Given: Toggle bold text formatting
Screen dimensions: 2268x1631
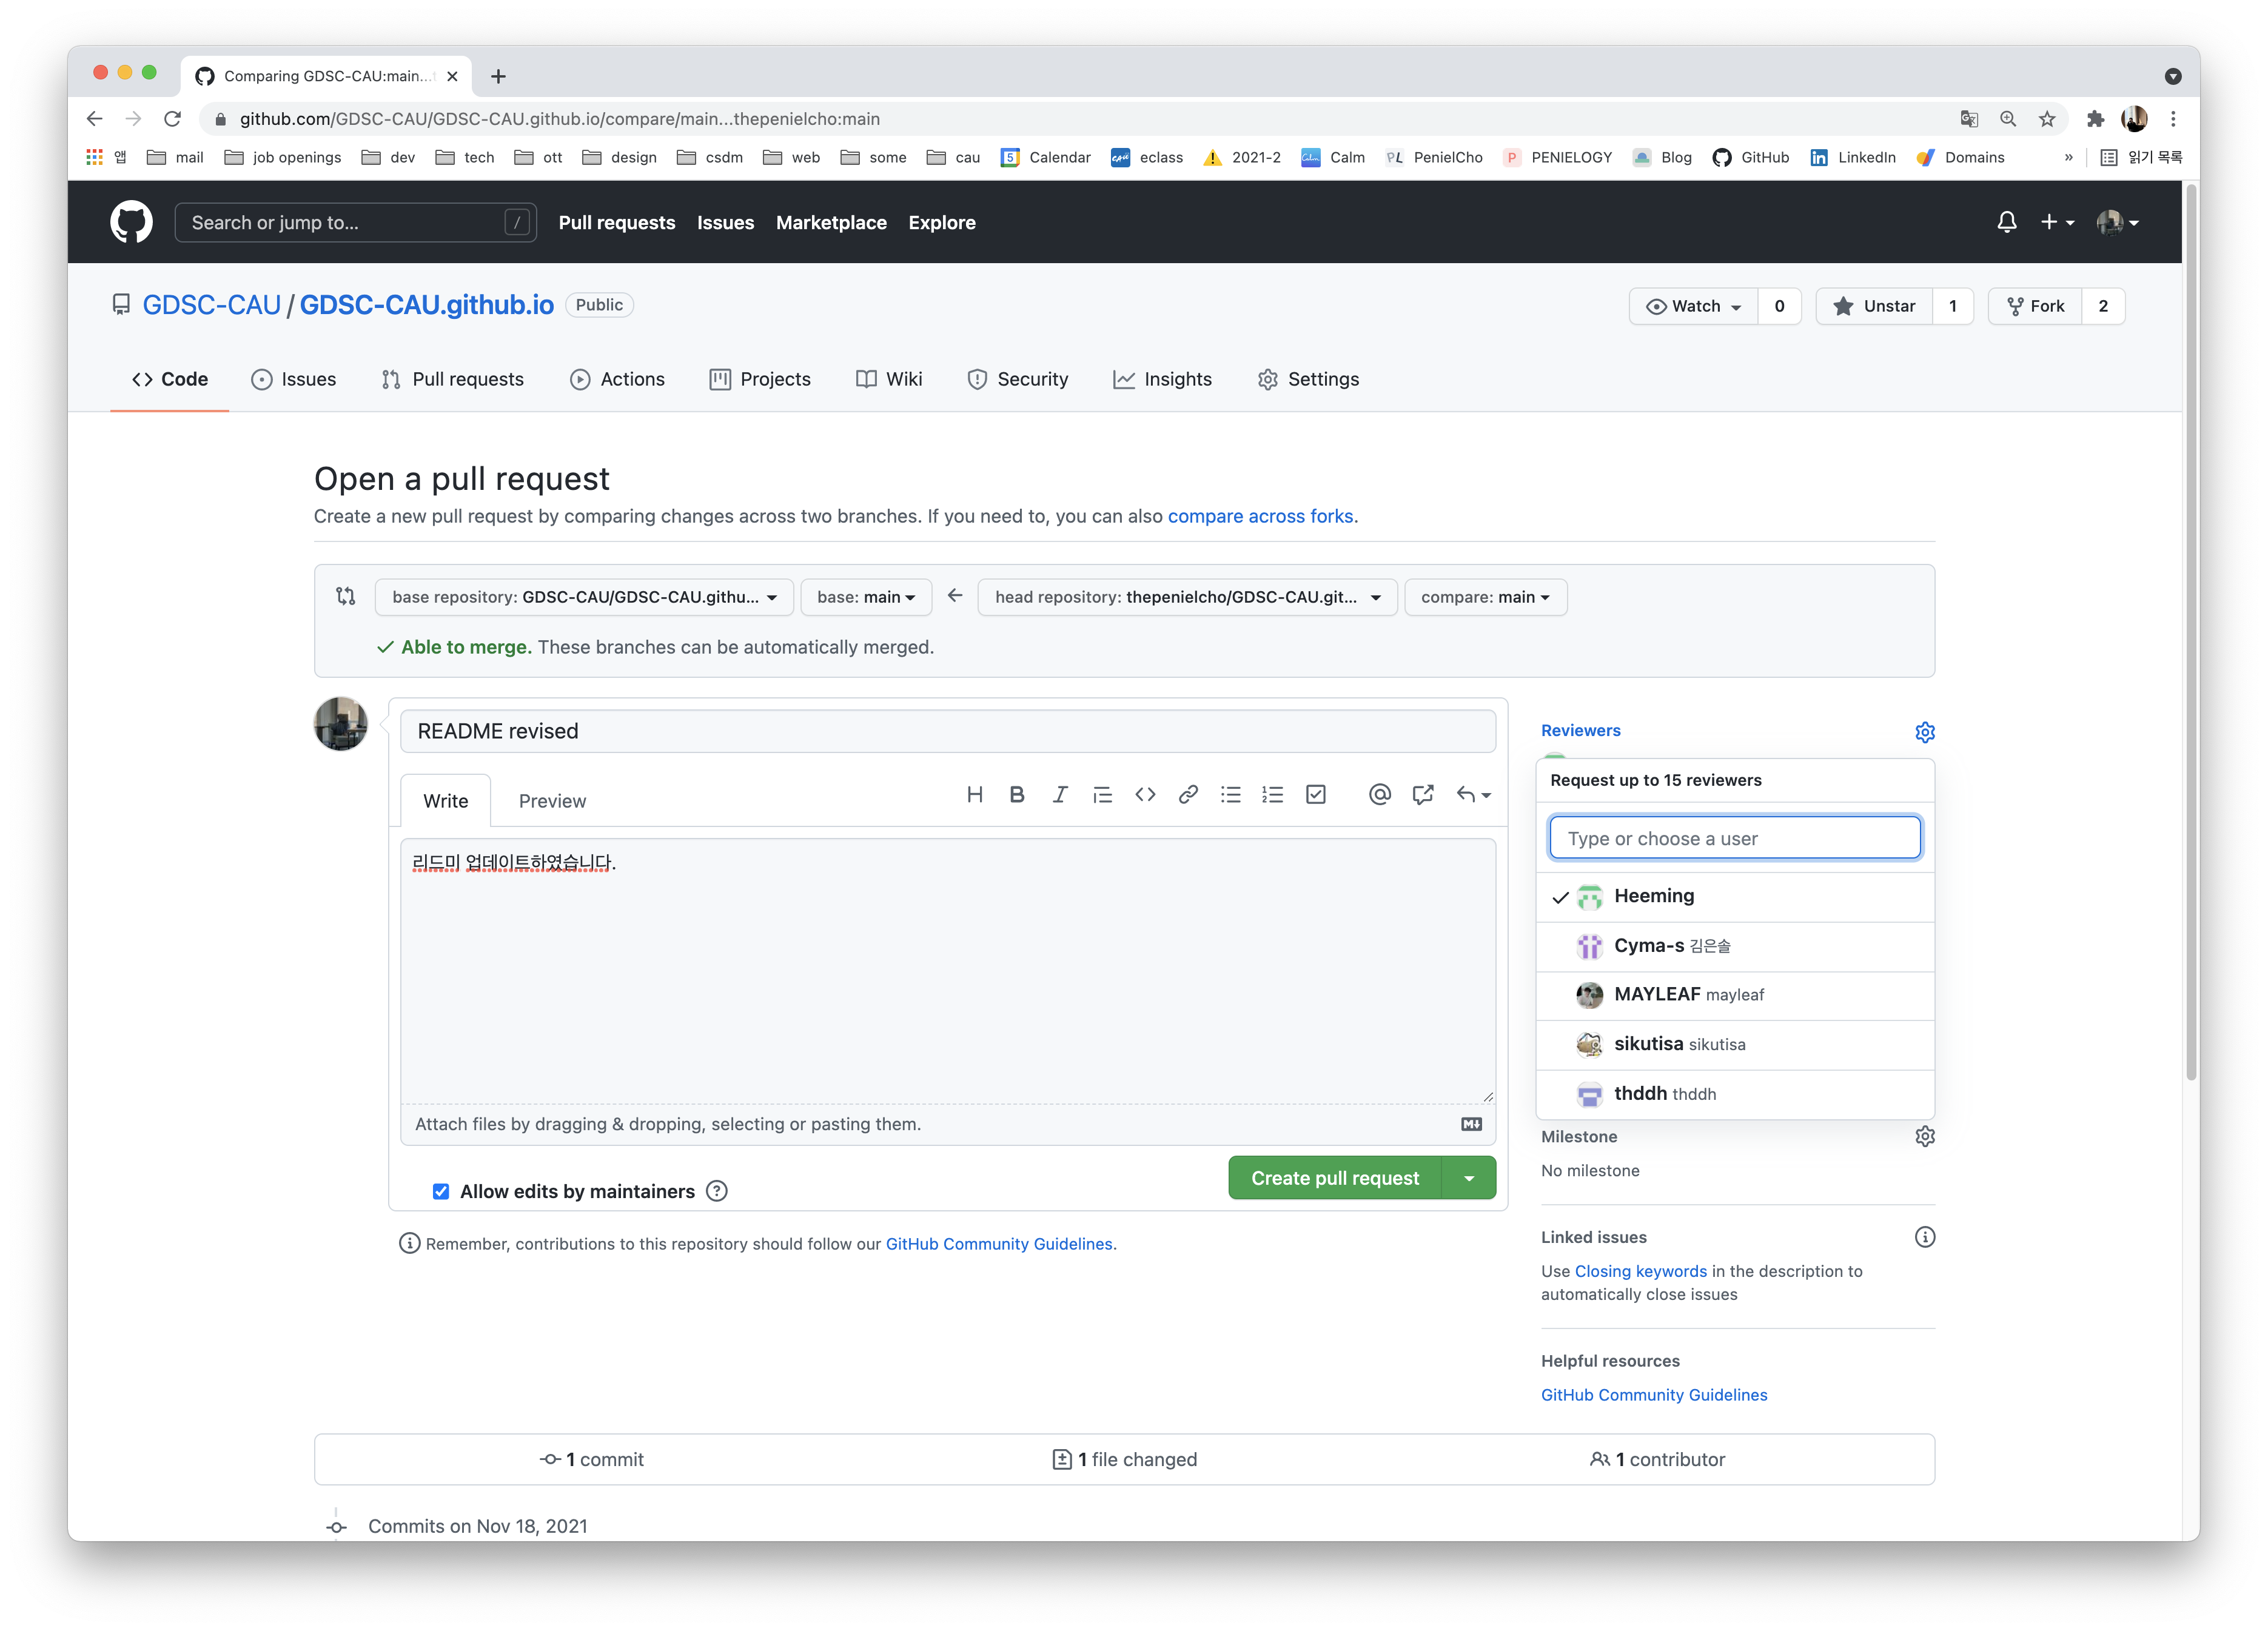Looking at the screenshot, I should (1017, 794).
